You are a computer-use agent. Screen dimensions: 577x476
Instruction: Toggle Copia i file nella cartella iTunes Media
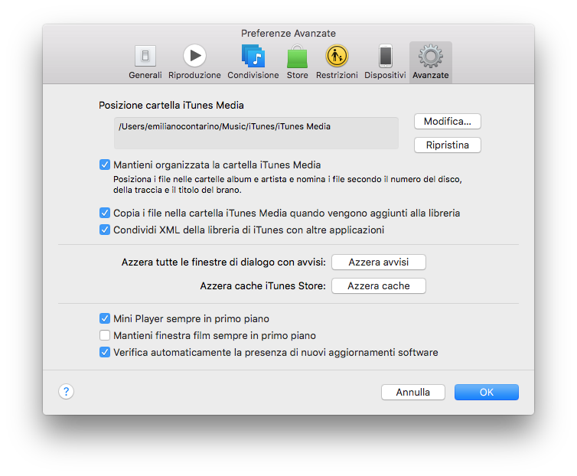point(105,213)
